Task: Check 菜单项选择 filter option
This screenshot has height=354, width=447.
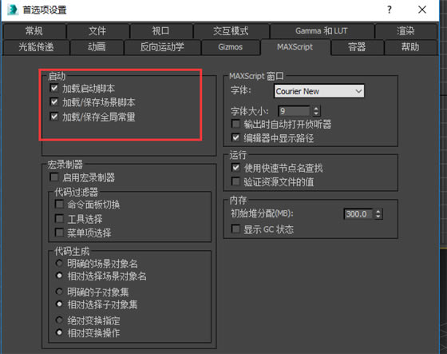Action: coord(59,233)
